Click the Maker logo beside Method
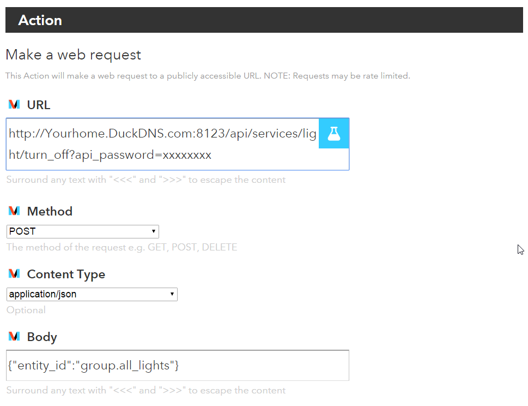Image resolution: width=528 pixels, height=406 pixels. click(14, 211)
